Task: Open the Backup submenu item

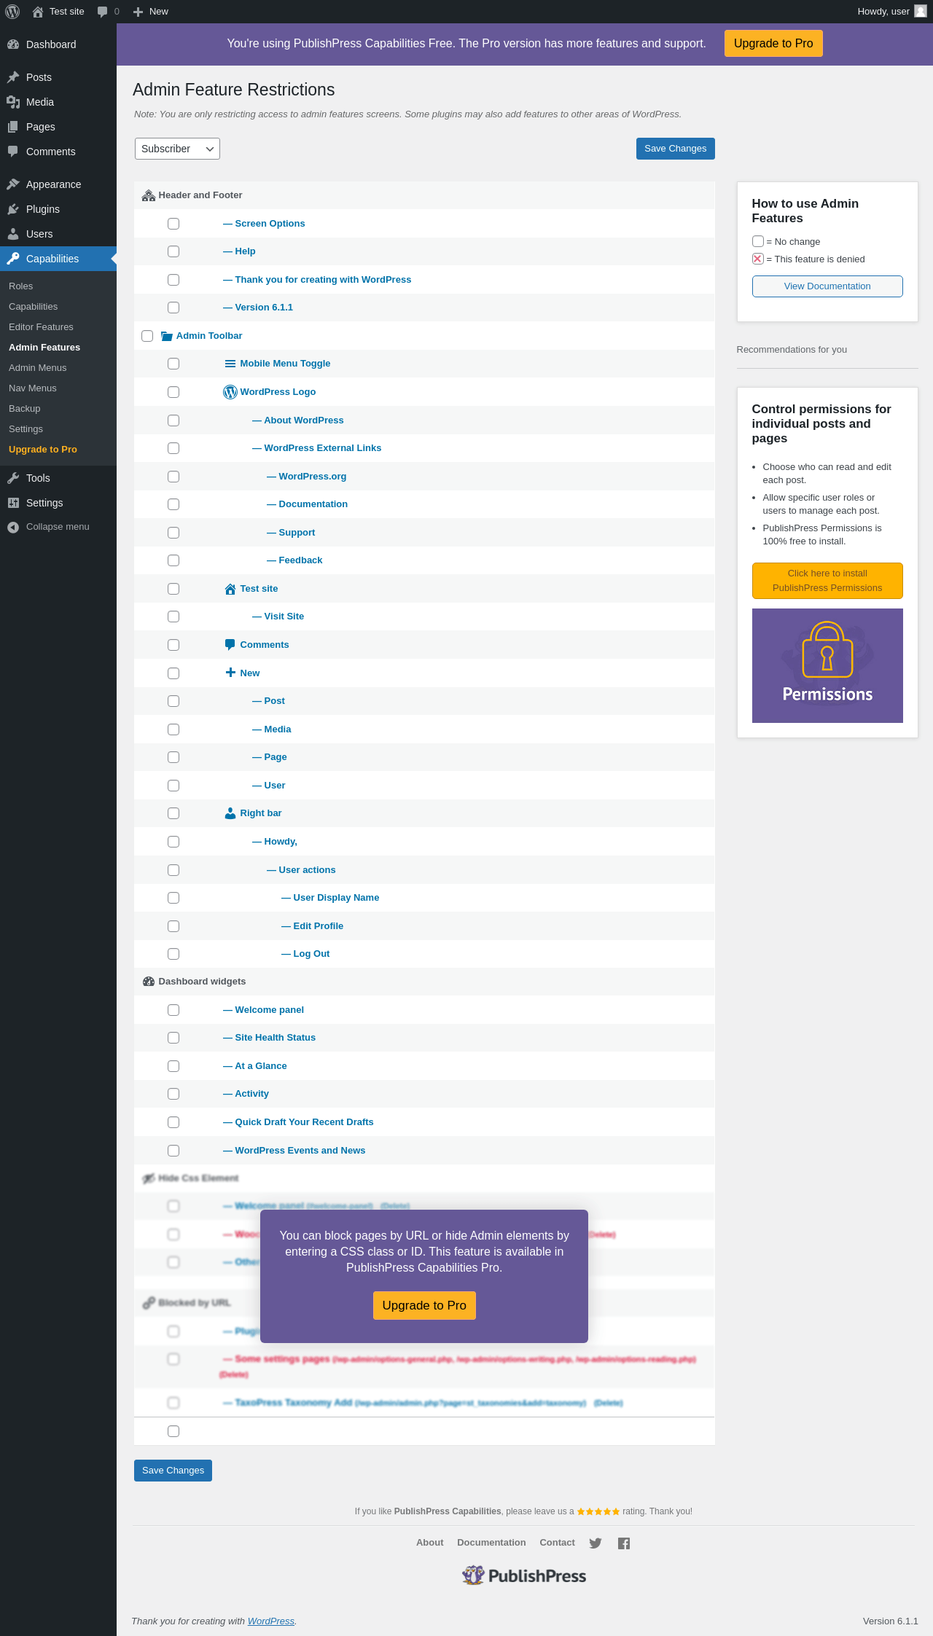Action: coord(25,409)
